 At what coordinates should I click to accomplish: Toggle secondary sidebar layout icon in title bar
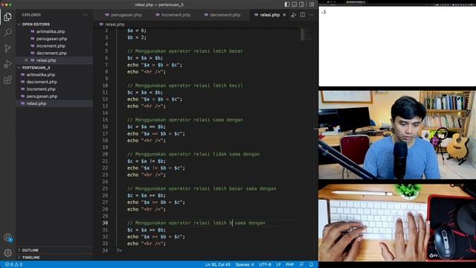coord(301,4)
